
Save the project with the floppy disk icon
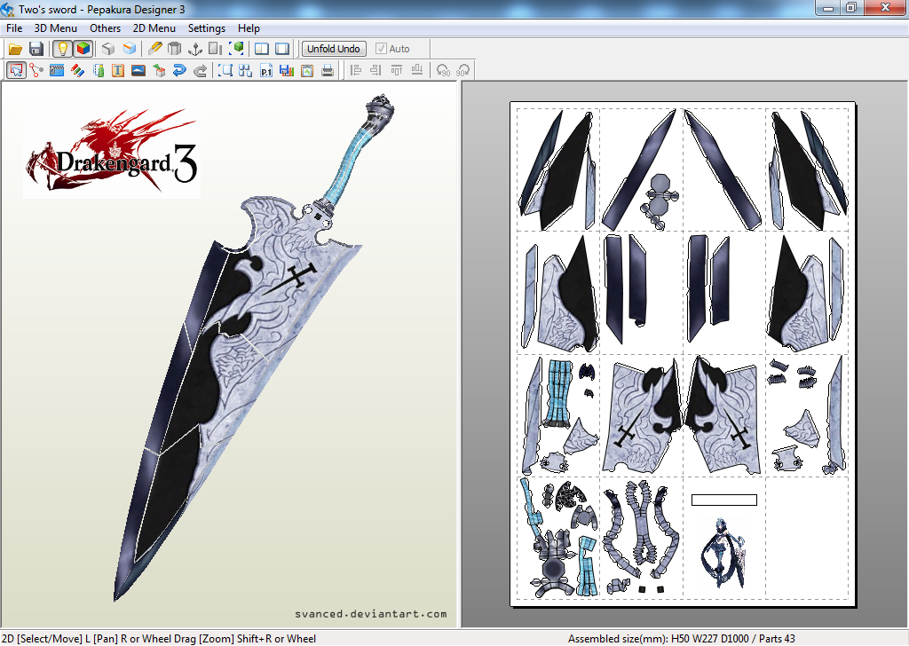[x=36, y=49]
